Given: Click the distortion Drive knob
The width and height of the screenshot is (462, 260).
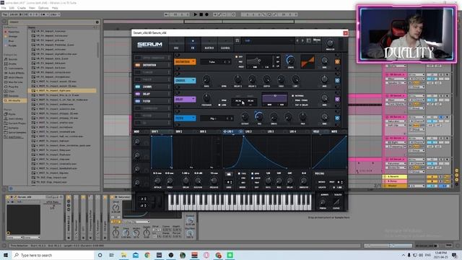Looking at the screenshot, I should click(290, 61).
